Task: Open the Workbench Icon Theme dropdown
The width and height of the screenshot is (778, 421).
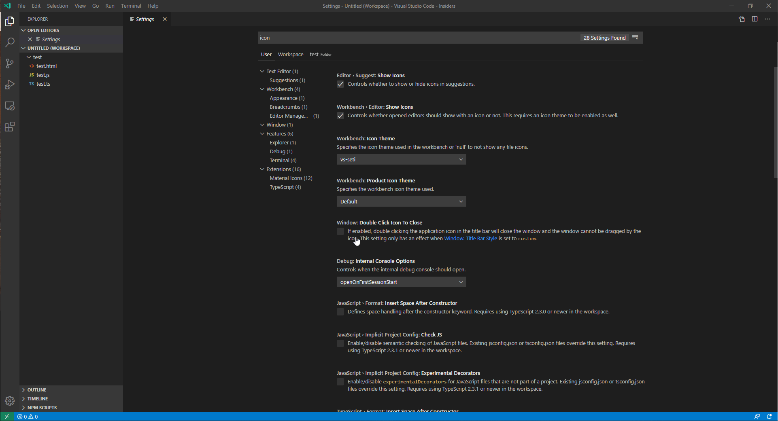Action: point(401,159)
